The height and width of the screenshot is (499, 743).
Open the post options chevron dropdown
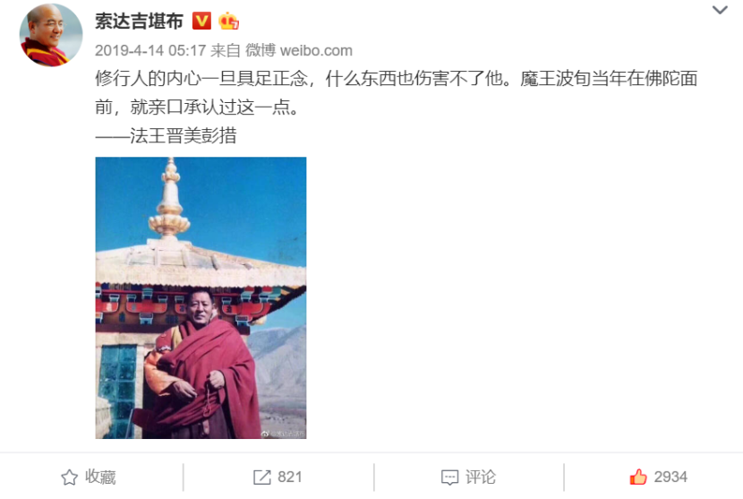(720, 10)
